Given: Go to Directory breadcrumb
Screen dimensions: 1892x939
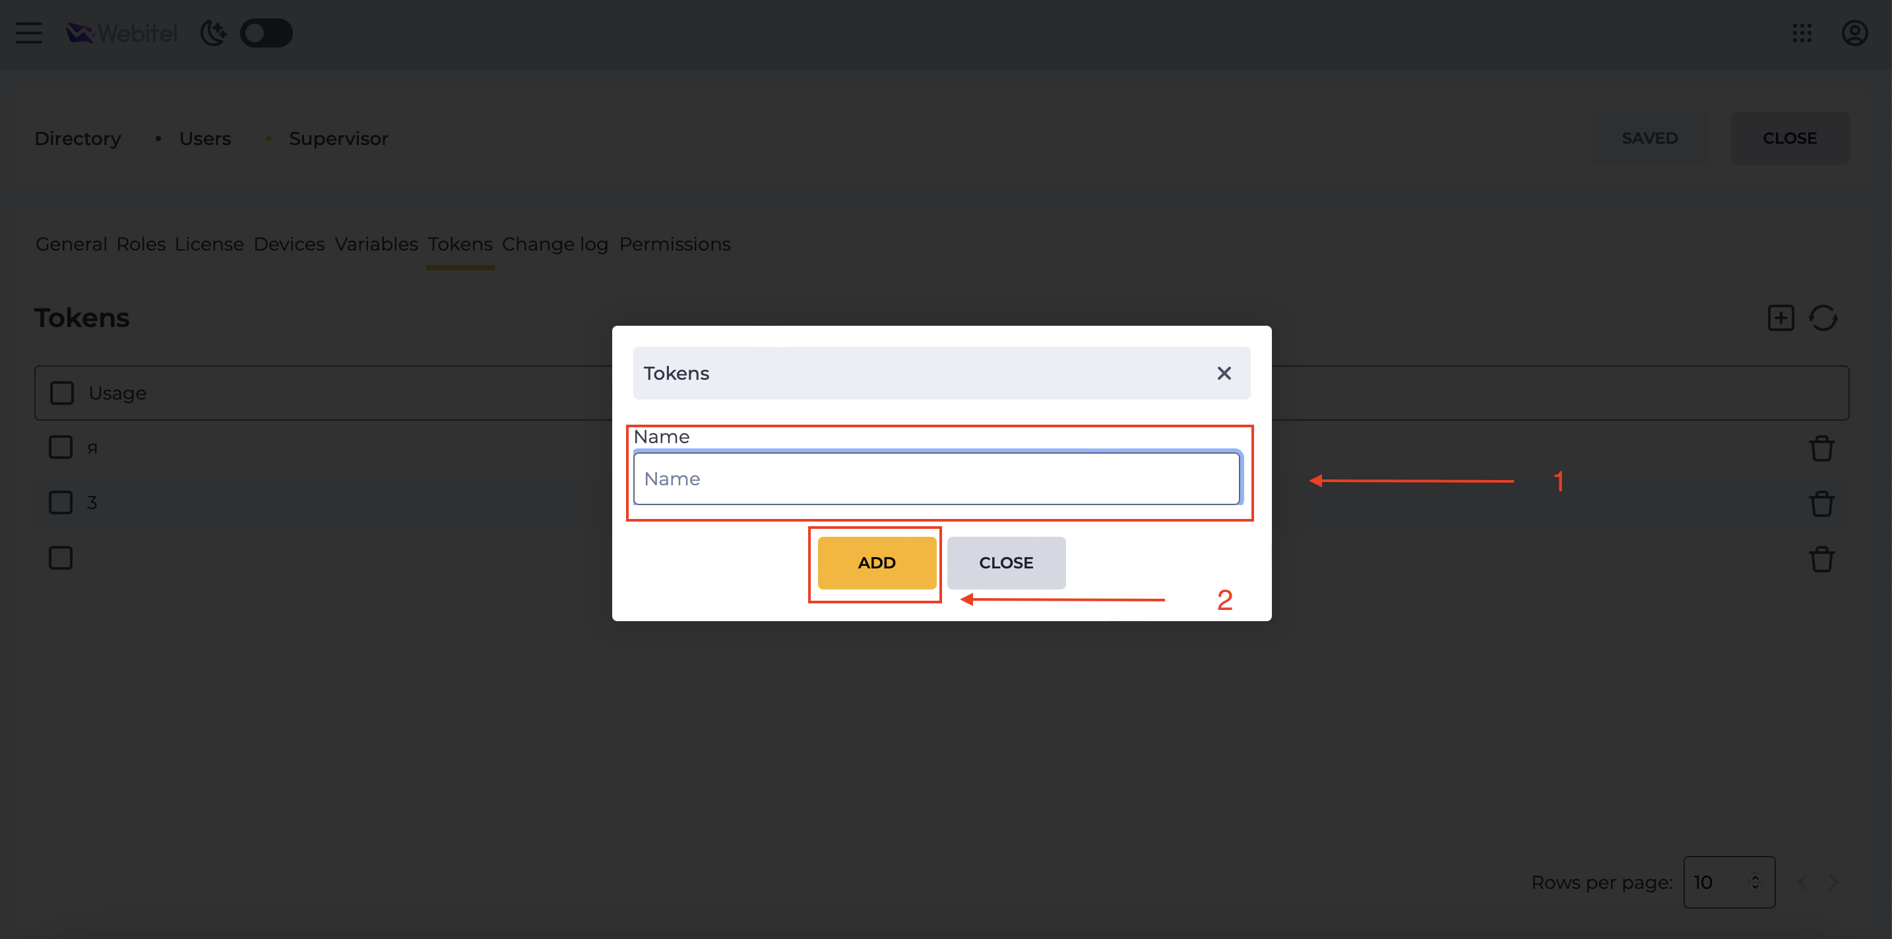Looking at the screenshot, I should pyautogui.click(x=78, y=138).
